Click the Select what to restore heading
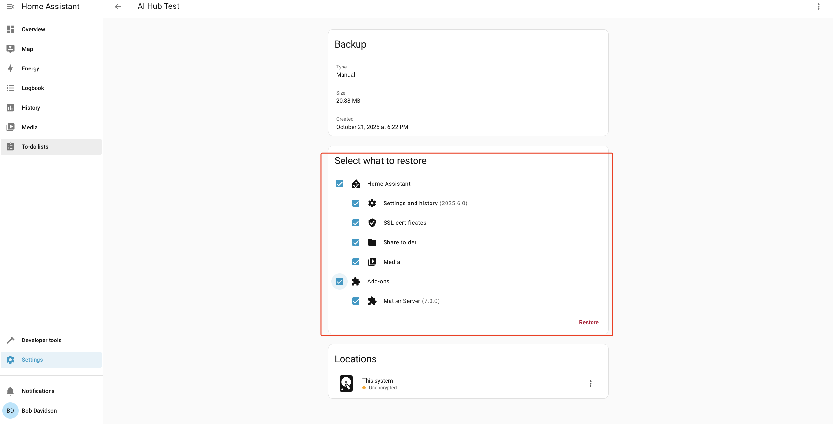 pos(380,161)
